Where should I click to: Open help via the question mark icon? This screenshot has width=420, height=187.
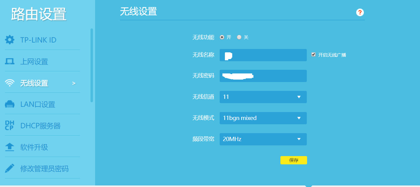click(x=360, y=13)
